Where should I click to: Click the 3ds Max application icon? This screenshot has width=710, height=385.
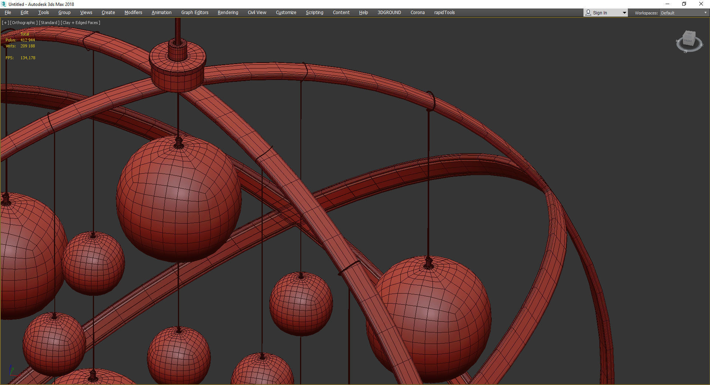(4, 4)
